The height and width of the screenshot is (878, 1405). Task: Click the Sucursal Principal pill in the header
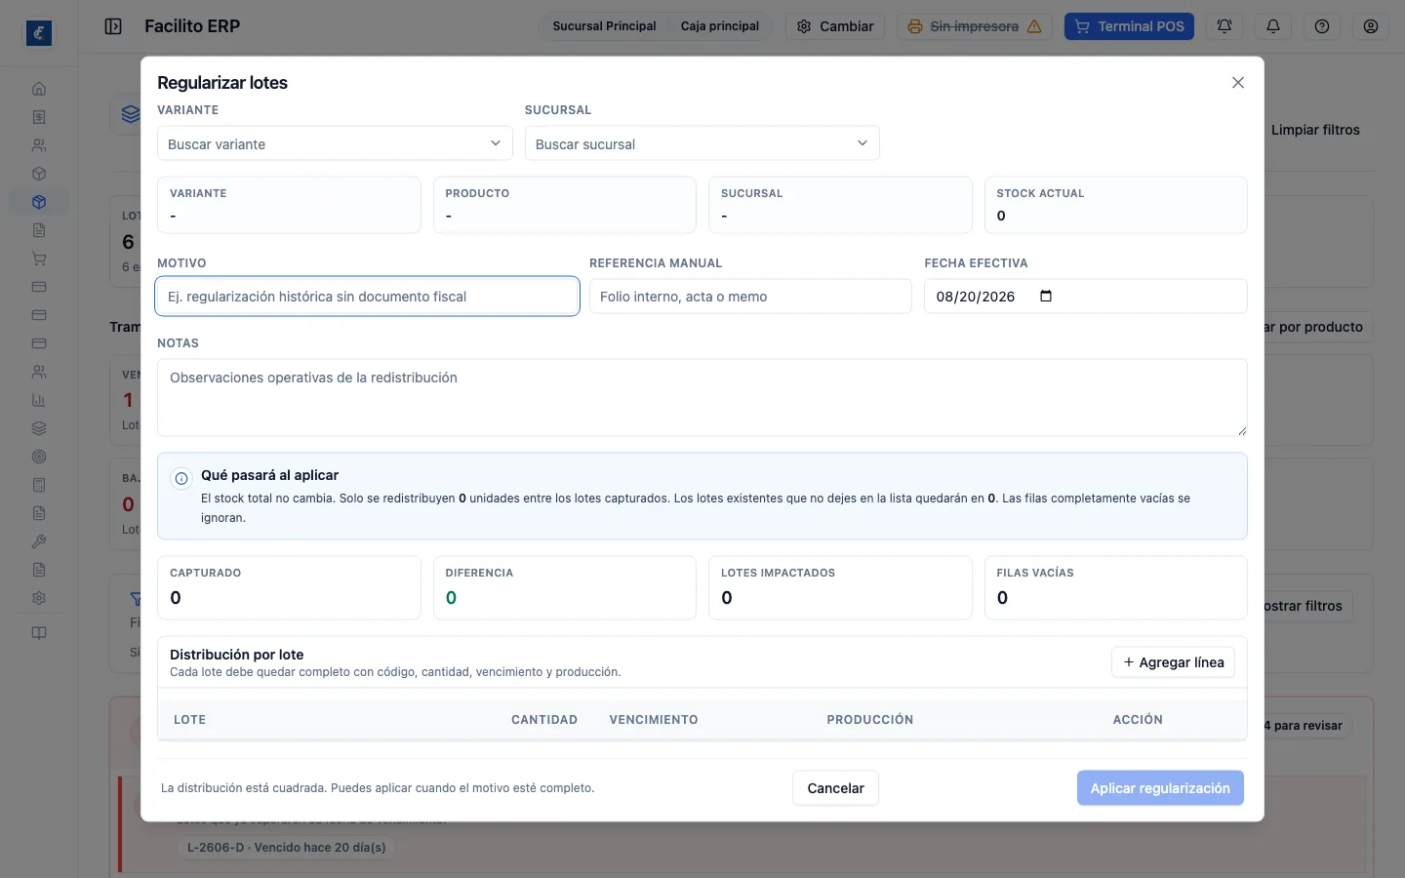tap(604, 26)
